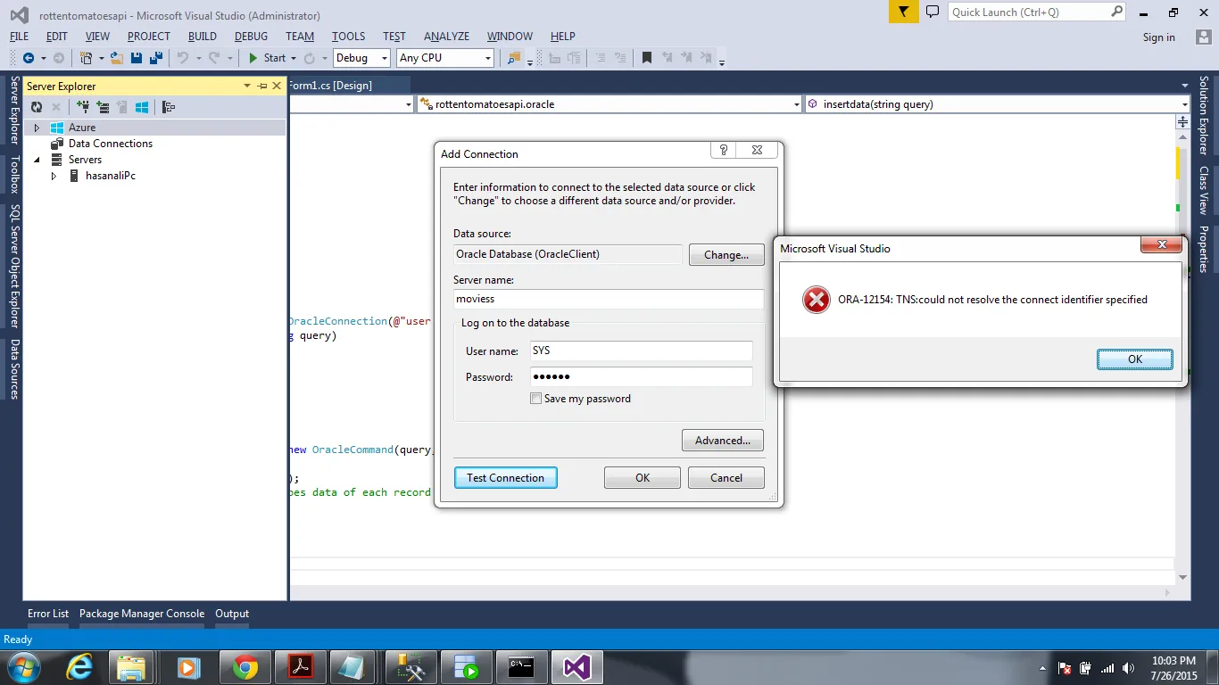Viewport: 1219px width, 685px height.
Task: Click the New Project toolbar icon
Action: pos(87,58)
